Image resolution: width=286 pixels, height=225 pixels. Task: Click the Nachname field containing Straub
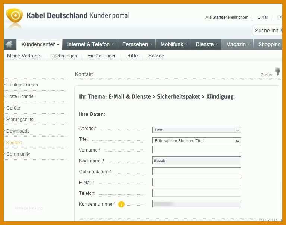coord(197,160)
